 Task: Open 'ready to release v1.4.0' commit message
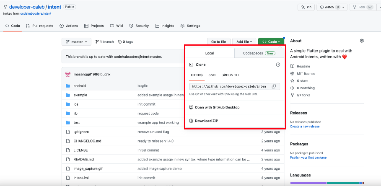pyautogui.click(x=156, y=141)
